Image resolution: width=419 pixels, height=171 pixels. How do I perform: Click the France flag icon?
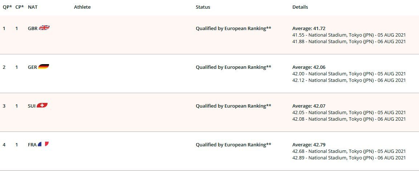43,144
